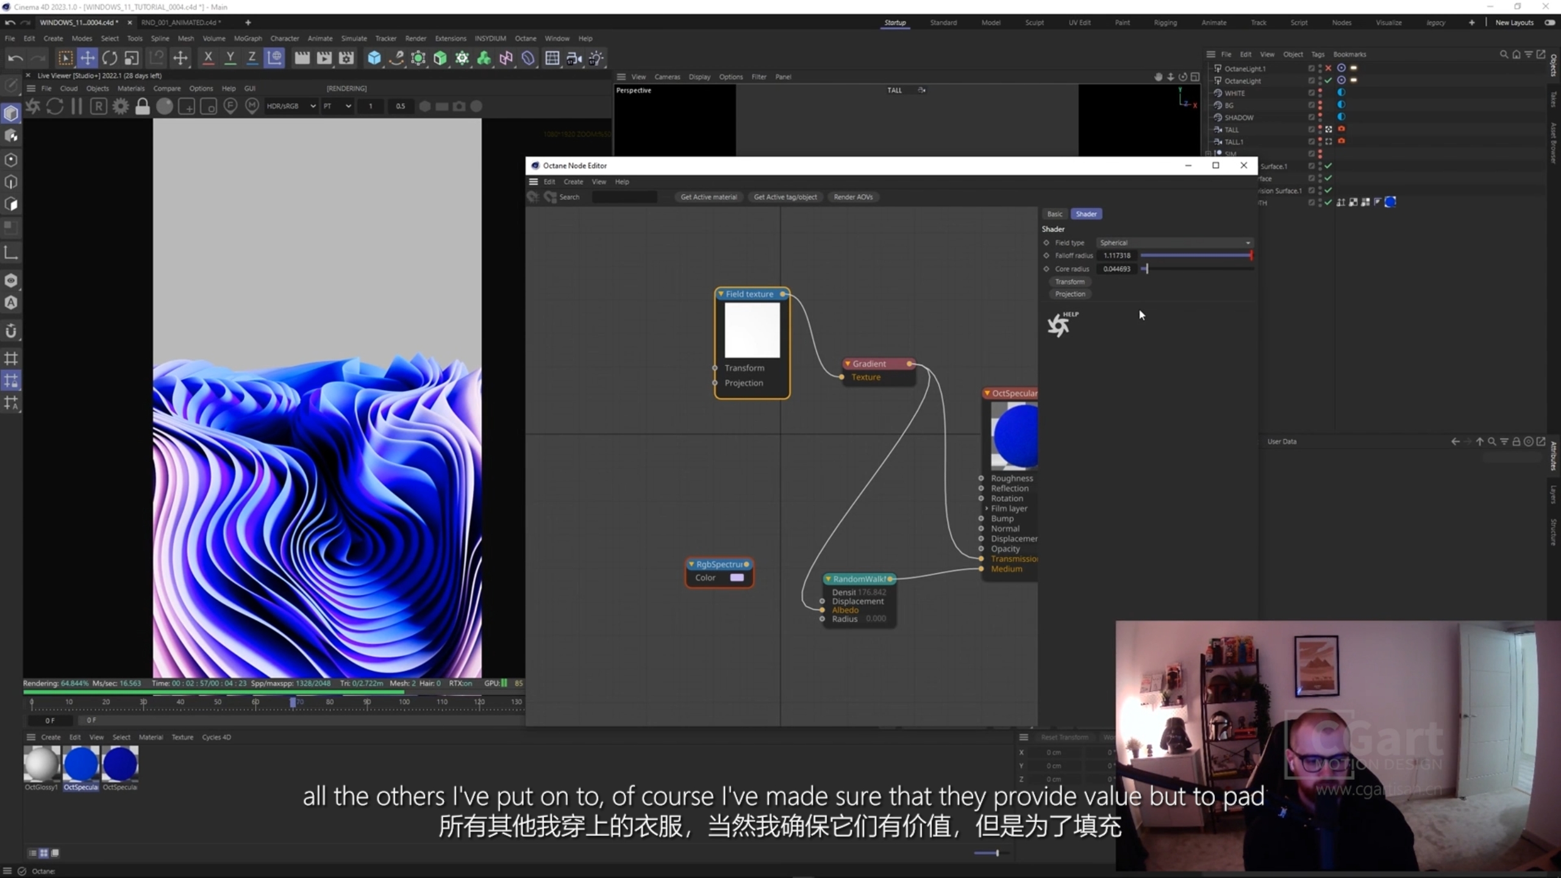Click the Get Active material button
This screenshot has height=878, width=1561.
[x=709, y=197]
